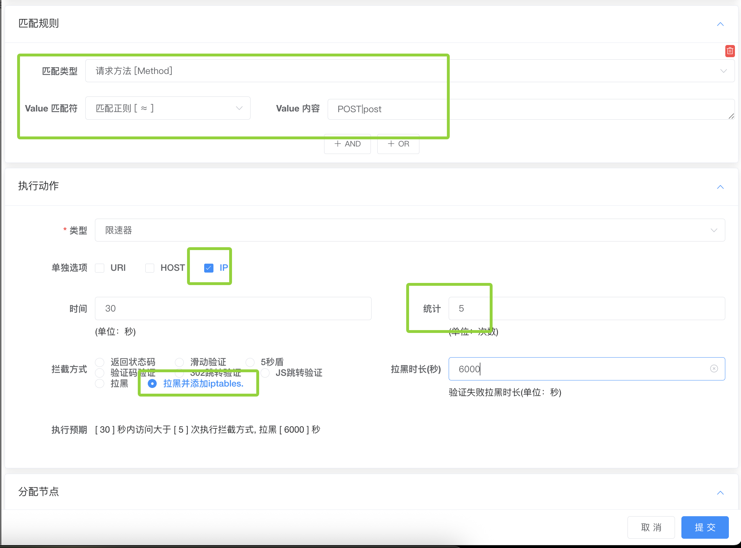Check the HOST checkbox

coord(150,268)
